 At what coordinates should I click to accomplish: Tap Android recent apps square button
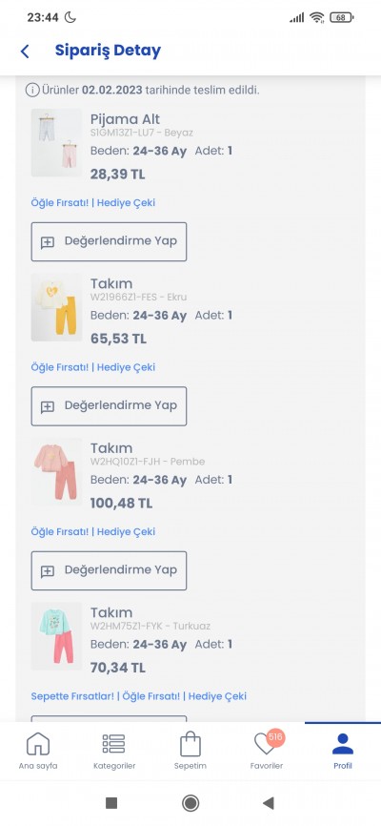[x=111, y=803]
